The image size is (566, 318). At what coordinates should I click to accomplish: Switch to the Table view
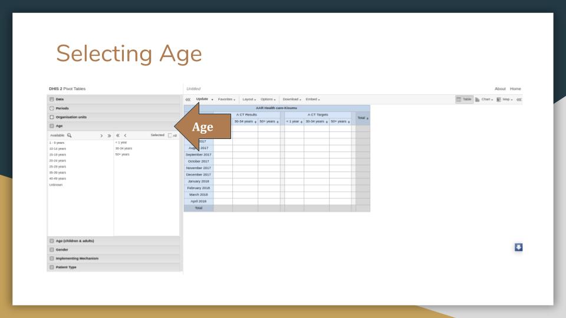pos(464,99)
